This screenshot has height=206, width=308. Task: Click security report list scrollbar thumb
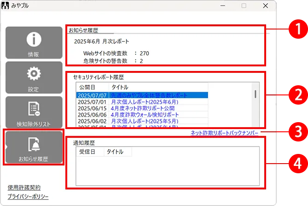tap(256, 94)
